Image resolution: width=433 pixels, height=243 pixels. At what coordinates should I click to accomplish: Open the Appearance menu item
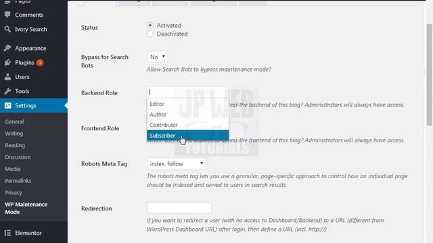[34, 48]
